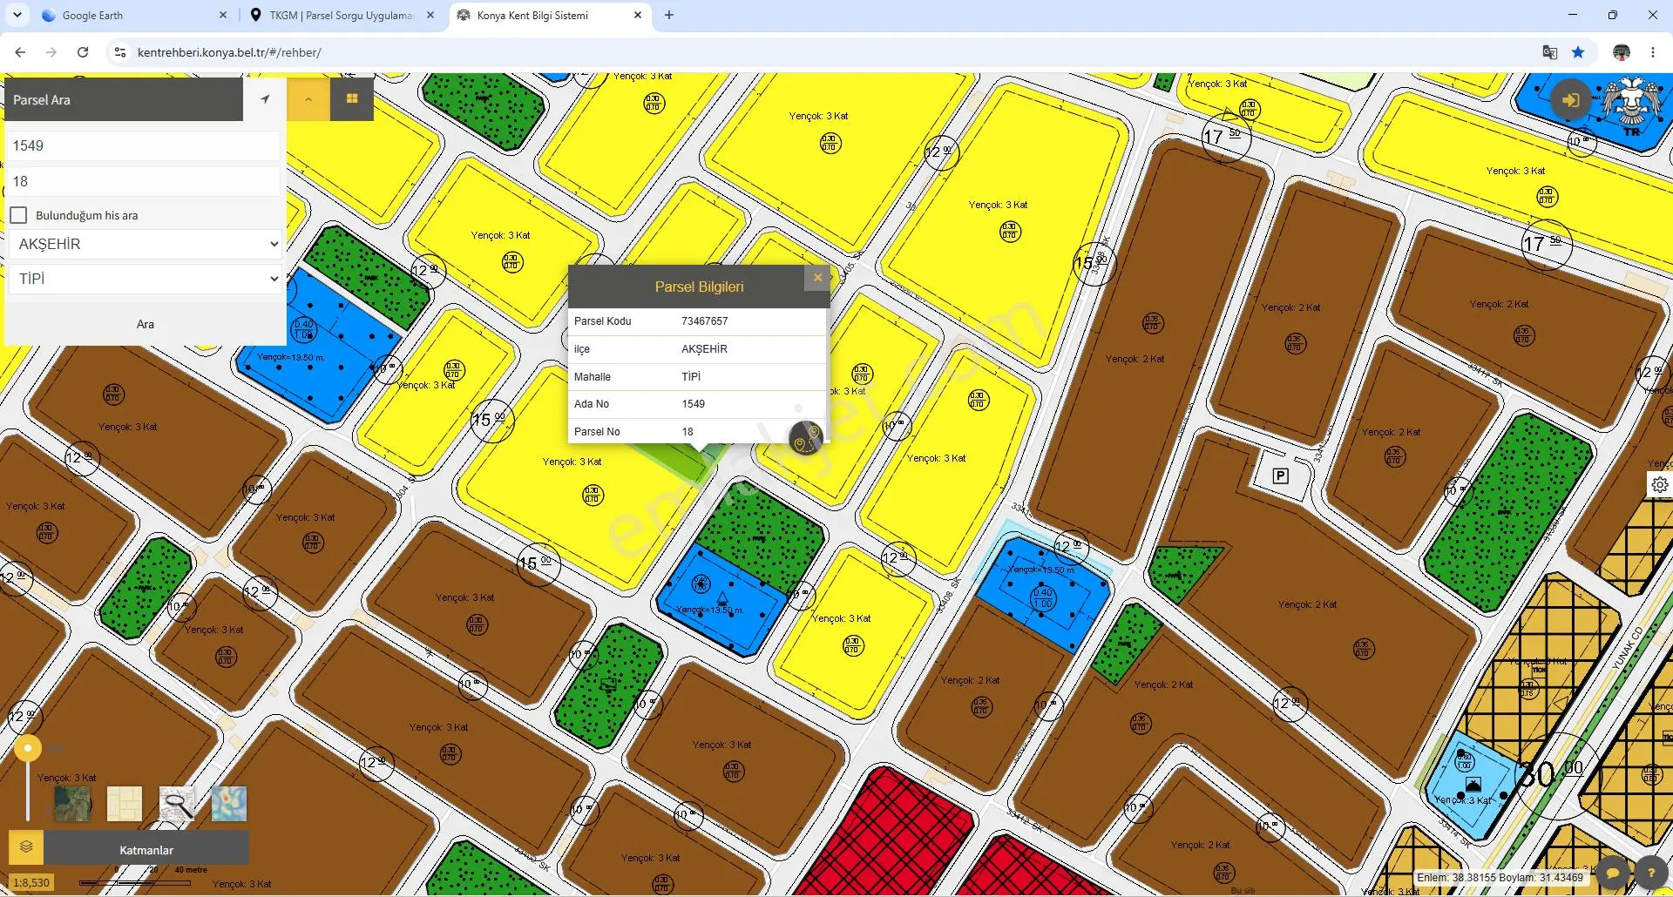Click the yellow zoom slider handle
Viewport: 1673px width, 897px height.
point(28,748)
